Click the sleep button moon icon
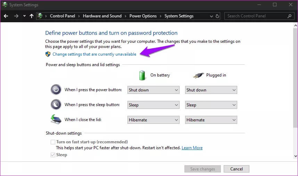The height and width of the screenshot is (176, 298). click(56, 105)
